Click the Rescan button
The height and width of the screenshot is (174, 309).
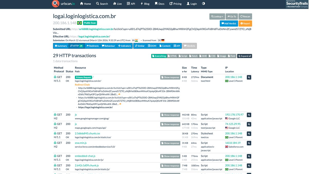245,16
